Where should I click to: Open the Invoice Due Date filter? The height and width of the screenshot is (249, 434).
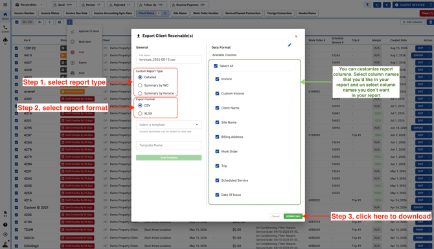[76, 14]
